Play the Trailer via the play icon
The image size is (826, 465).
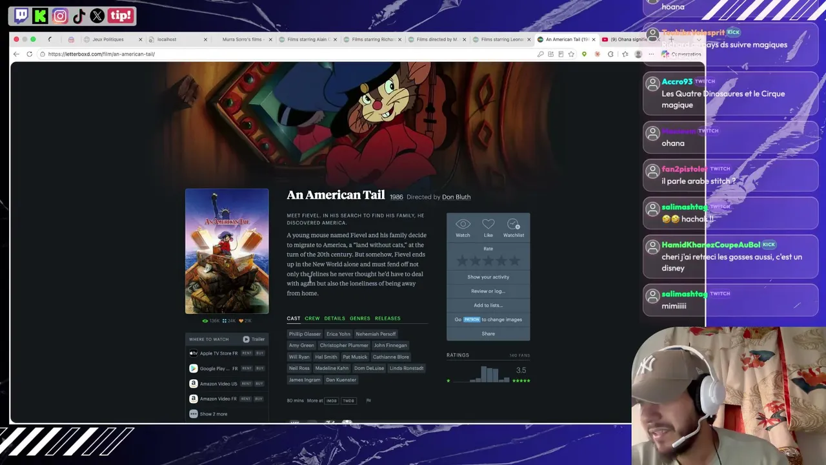click(x=246, y=339)
